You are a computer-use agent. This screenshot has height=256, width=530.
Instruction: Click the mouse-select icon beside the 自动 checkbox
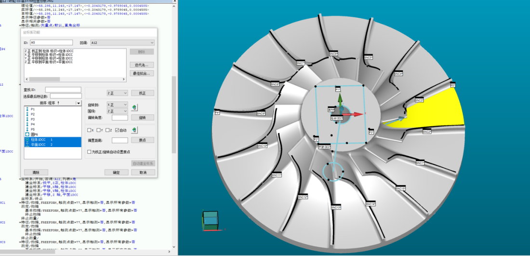point(134,130)
